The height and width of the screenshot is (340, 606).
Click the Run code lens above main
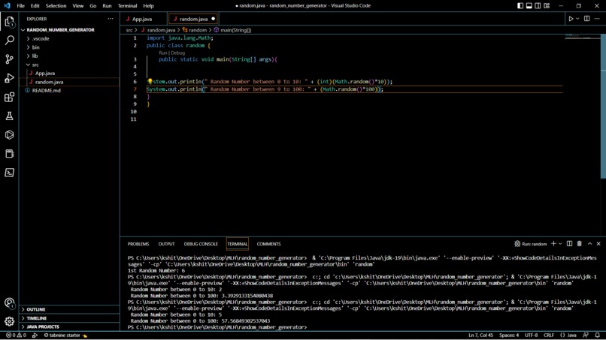coord(162,53)
